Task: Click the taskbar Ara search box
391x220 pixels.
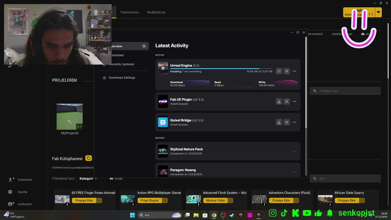Action: tap(160, 215)
